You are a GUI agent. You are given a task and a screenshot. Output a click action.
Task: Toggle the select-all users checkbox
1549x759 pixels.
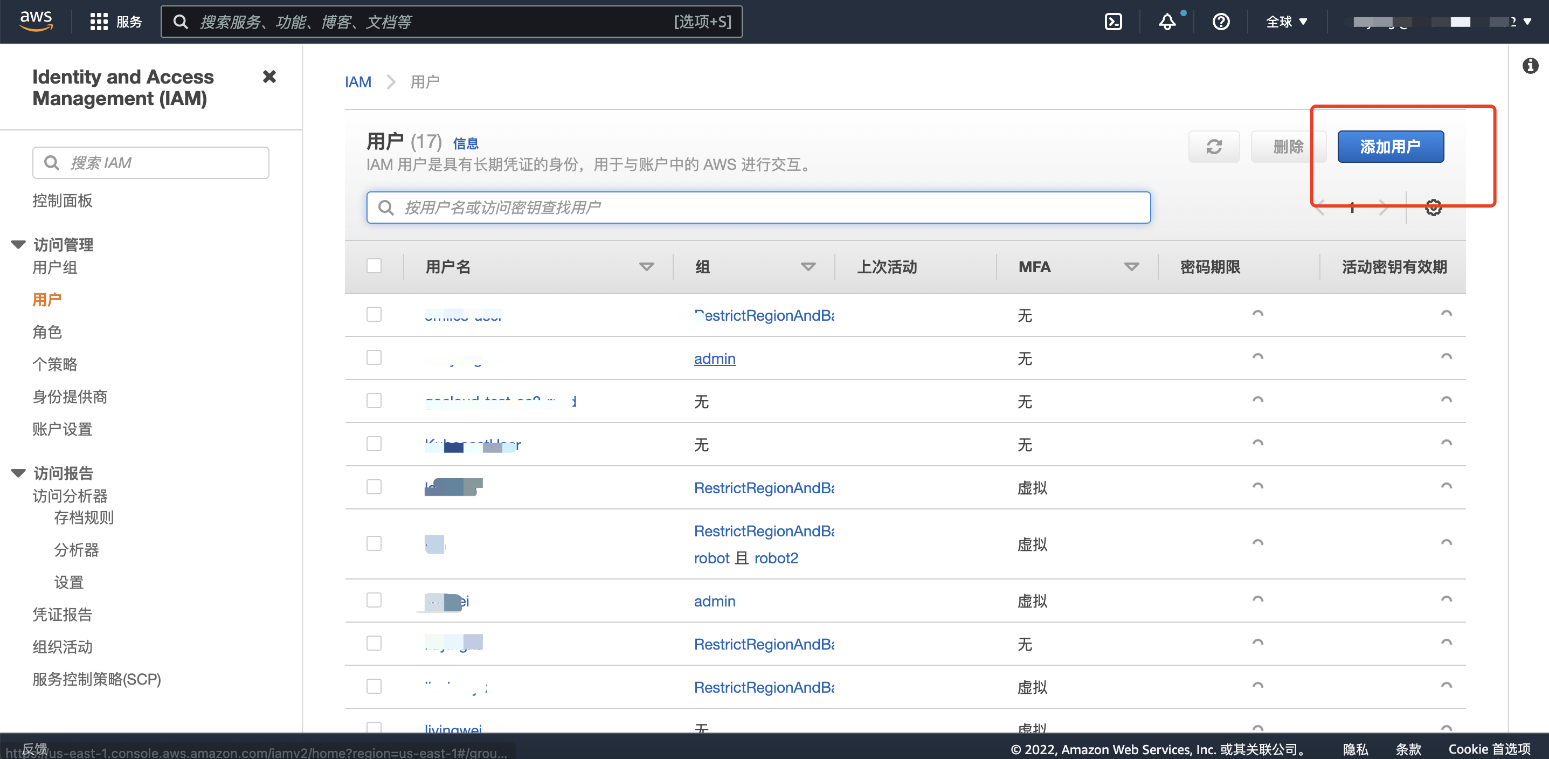374,266
